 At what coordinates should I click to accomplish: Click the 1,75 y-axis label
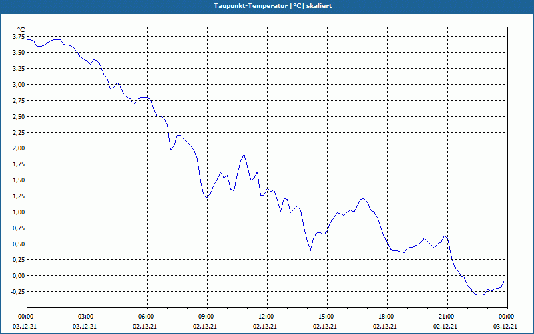click(19, 164)
